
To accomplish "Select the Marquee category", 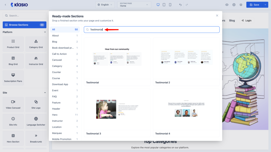I will (x=65, y=133).
